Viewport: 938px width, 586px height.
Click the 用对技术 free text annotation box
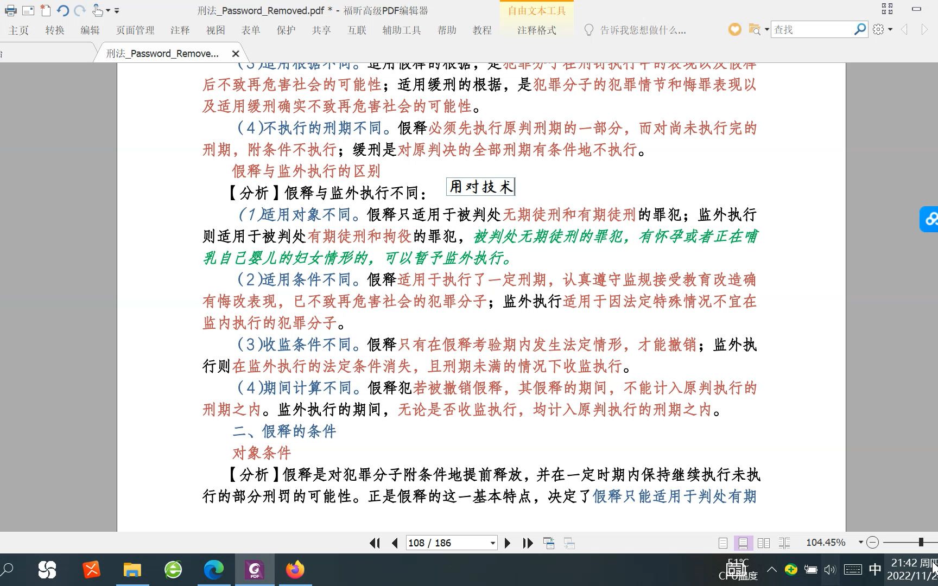click(480, 187)
